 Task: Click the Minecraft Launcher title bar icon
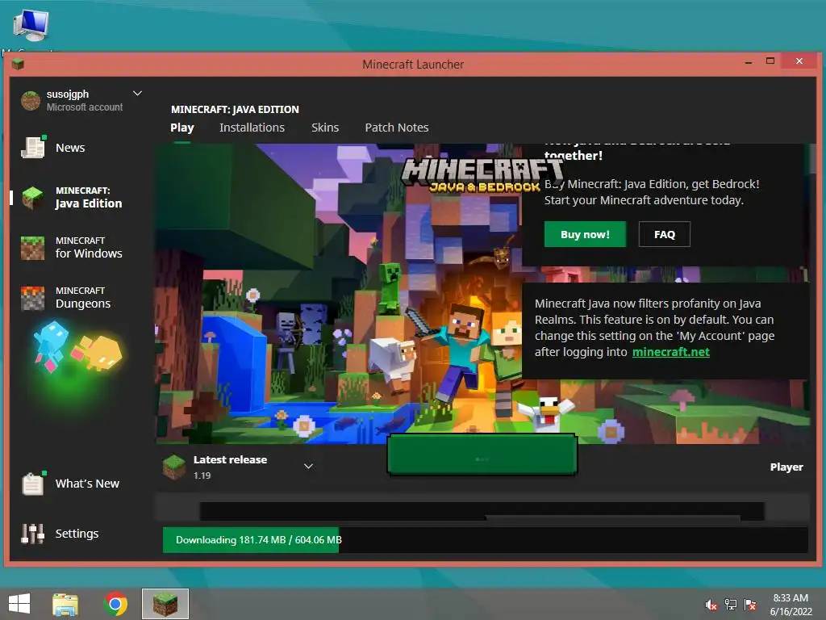pos(18,65)
